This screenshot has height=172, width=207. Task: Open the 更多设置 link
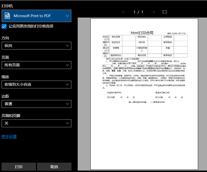tap(9, 137)
